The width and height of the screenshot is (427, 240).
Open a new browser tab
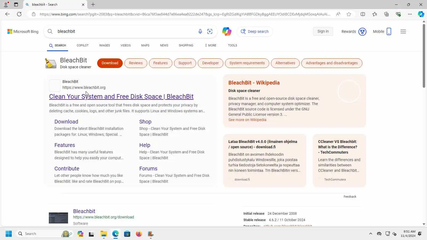click(93, 5)
